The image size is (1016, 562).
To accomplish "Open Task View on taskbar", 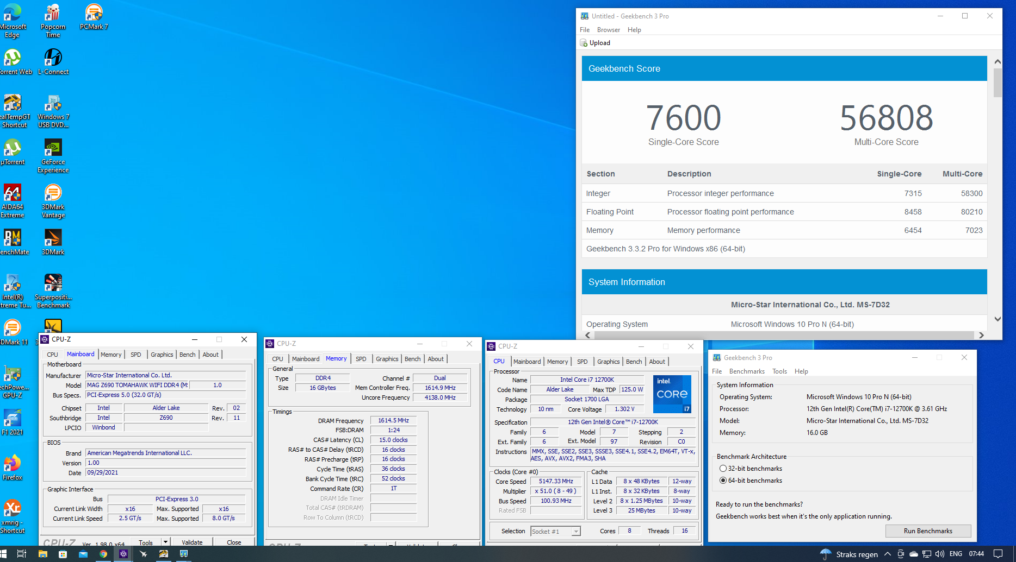I will (x=22, y=554).
